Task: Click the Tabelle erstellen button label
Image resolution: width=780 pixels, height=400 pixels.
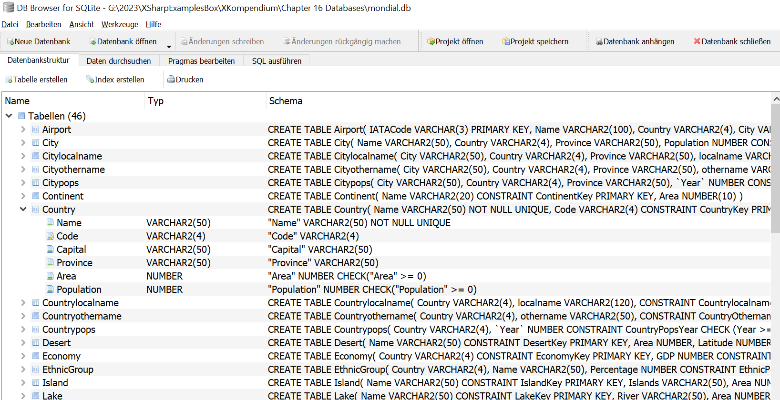Action: [x=40, y=80]
